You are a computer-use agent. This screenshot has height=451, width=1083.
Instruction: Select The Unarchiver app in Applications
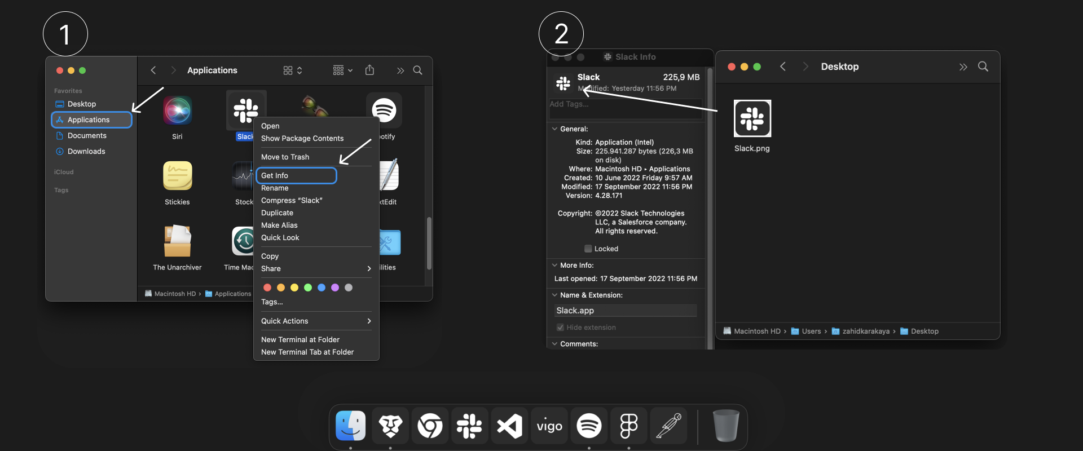pos(177,241)
